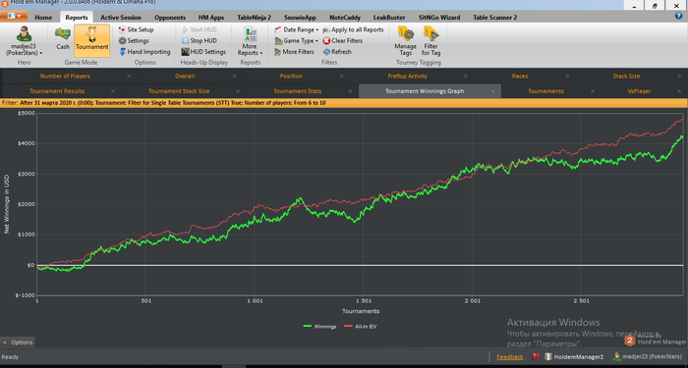688x368 pixels.
Task: Close the Tournaments report tab
Action: point(593,91)
